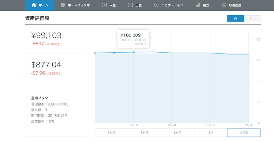
Task: Select the 1ヶ月 chart period
Action: [111, 133]
